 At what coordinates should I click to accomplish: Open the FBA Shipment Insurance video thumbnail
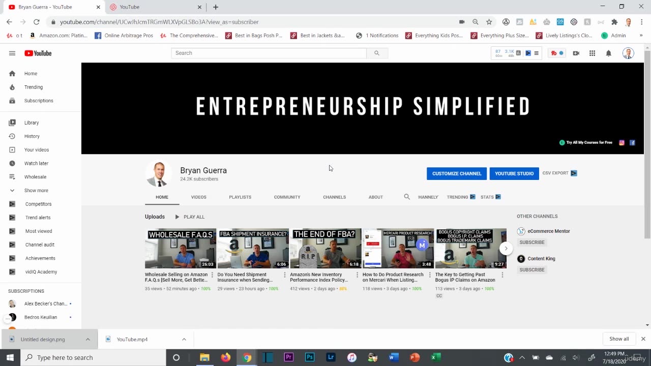[253, 248]
